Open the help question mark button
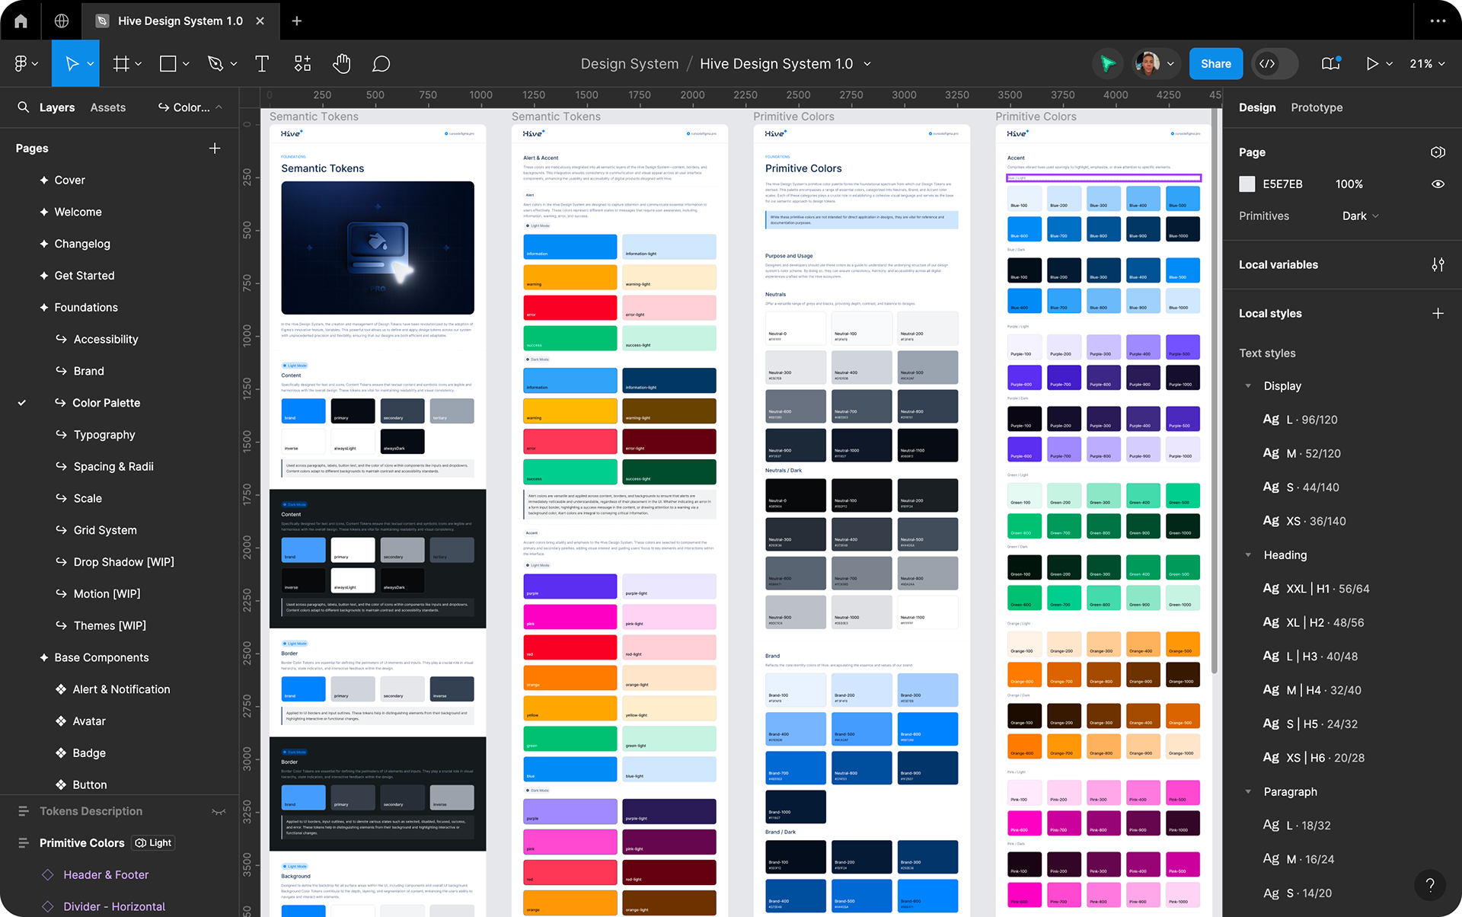1462x917 pixels. pos(1430,885)
